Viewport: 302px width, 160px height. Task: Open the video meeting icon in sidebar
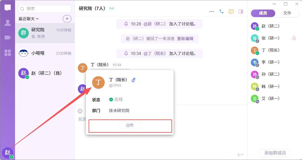tap(8, 38)
